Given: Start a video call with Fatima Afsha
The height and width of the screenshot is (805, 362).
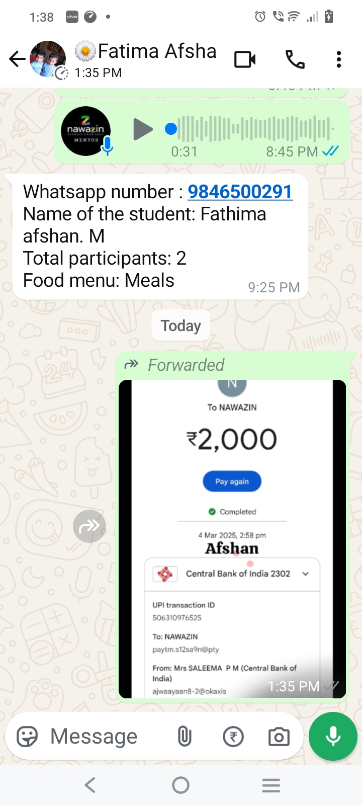Looking at the screenshot, I should pyautogui.click(x=245, y=59).
